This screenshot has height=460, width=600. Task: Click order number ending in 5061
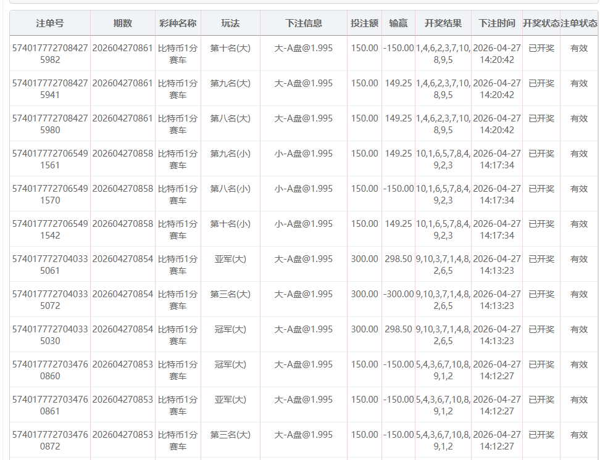pyautogui.click(x=49, y=265)
